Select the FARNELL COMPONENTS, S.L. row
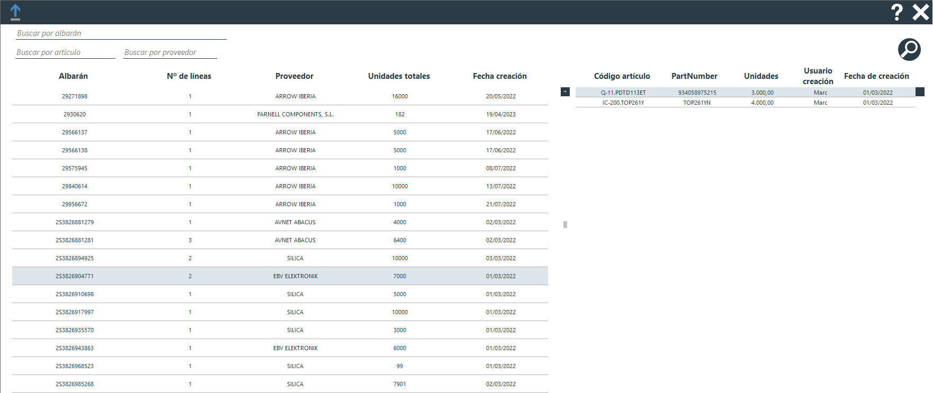 coord(295,114)
